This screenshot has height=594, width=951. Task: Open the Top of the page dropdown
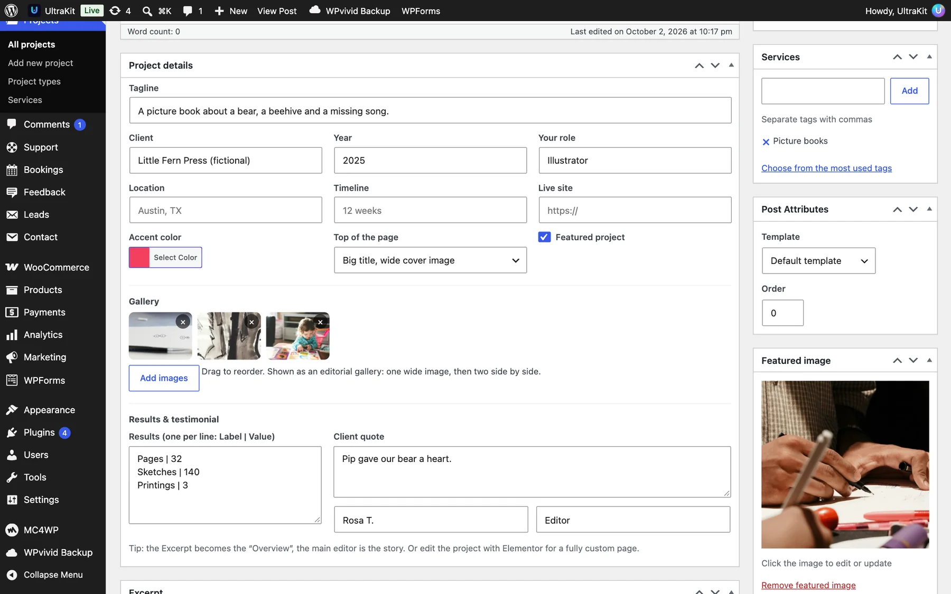[430, 260]
